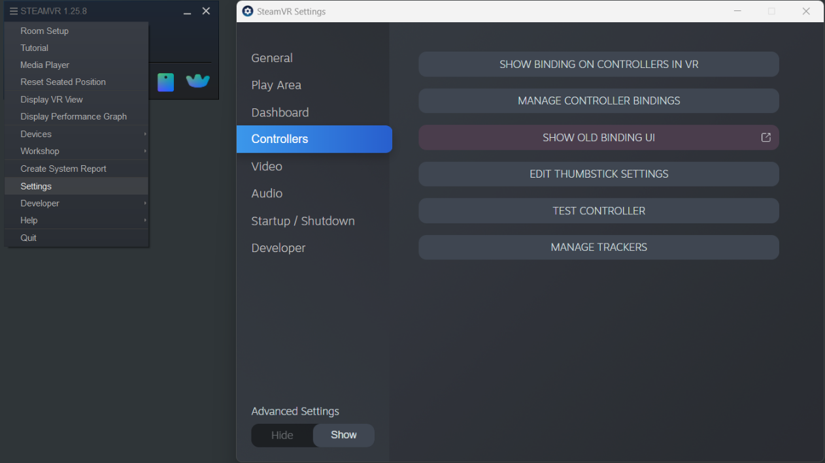Click the Vive tracker device icon
Viewport: 825px width, 463px height.
tap(197, 81)
